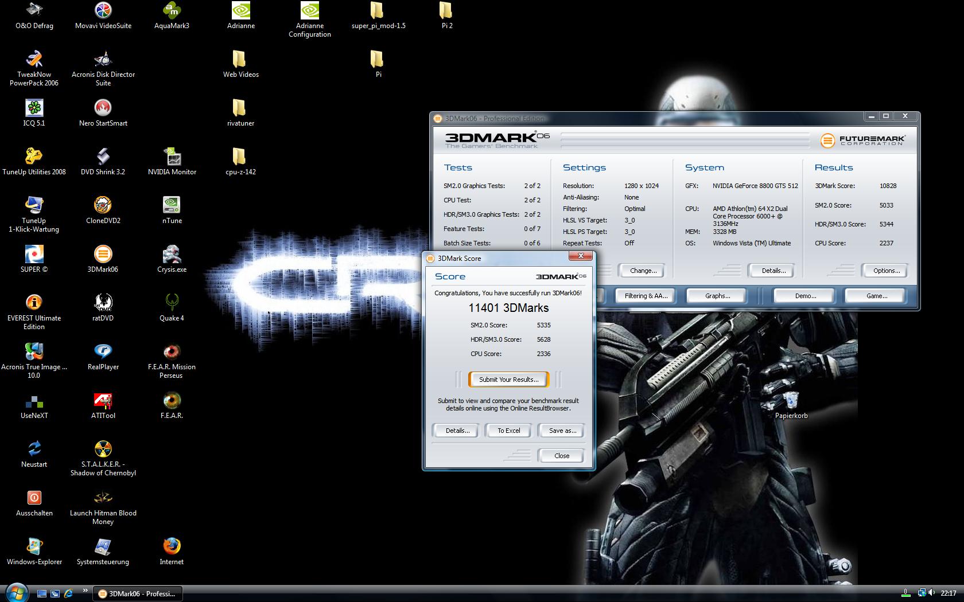Click 3DMark06 - Professi... taskbar button
Image resolution: width=964 pixels, height=602 pixels.
138,593
